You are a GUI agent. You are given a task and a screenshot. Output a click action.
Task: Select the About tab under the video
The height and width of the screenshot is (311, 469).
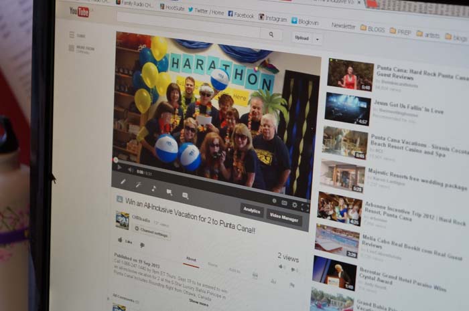pos(191,259)
